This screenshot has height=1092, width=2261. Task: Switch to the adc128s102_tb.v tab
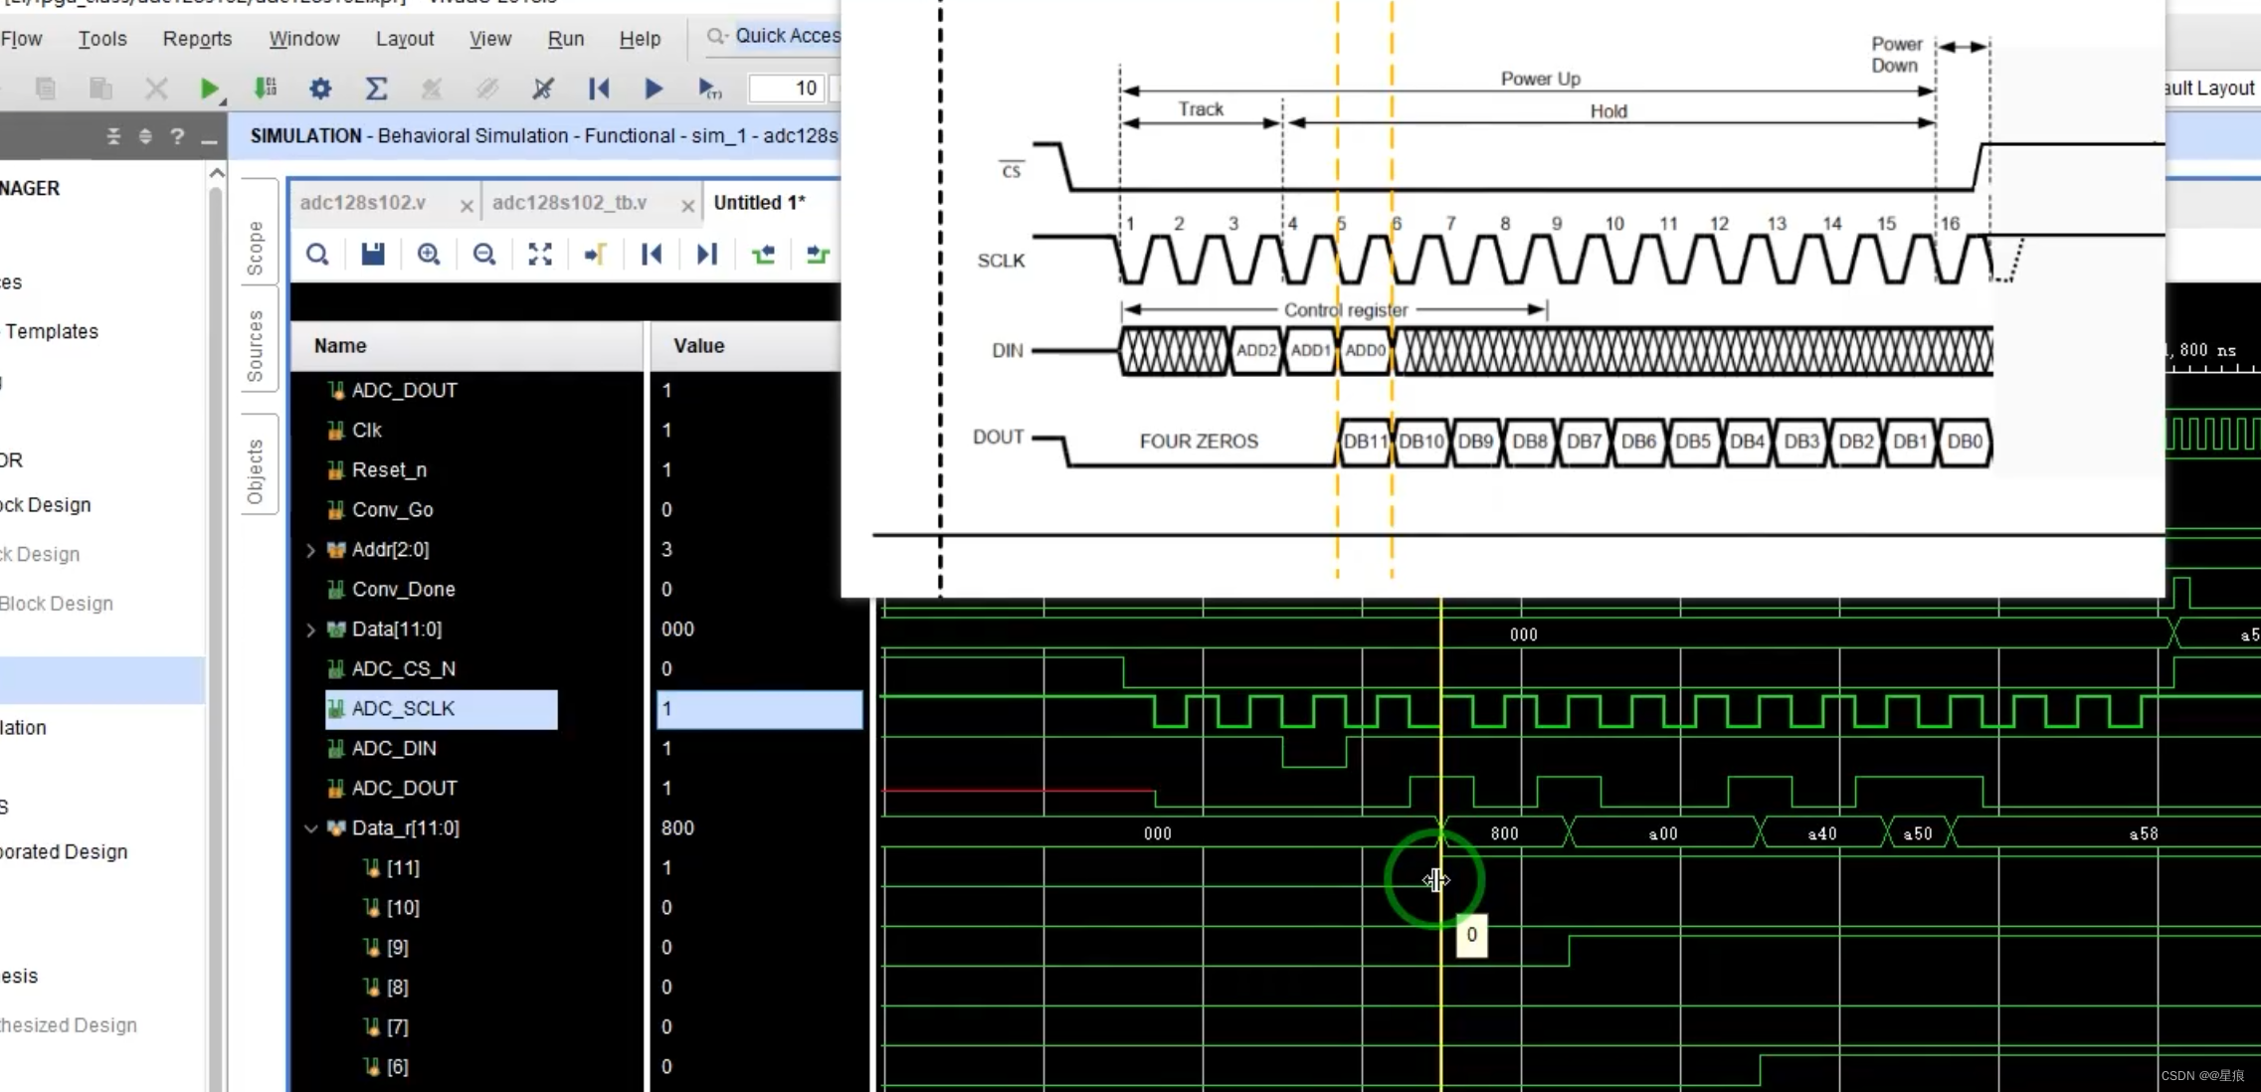570,203
